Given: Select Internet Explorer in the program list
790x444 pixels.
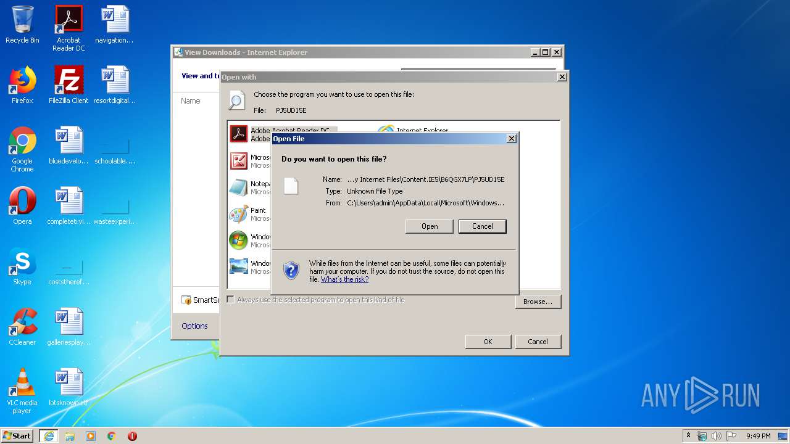Looking at the screenshot, I should (x=422, y=129).
